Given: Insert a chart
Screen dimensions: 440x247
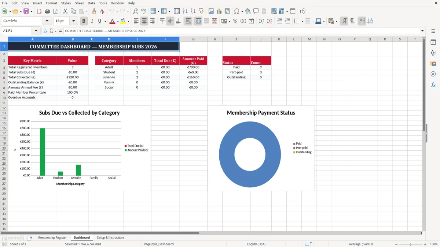Looking at the screenshot, I should pos(219,11).
